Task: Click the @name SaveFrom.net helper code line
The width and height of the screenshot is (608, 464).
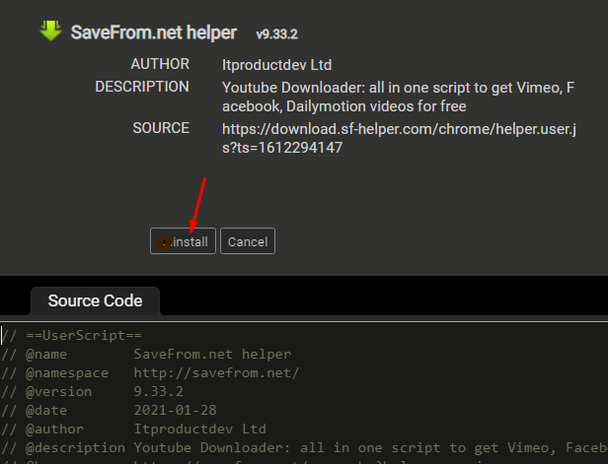Action: (x=146, y=354)
